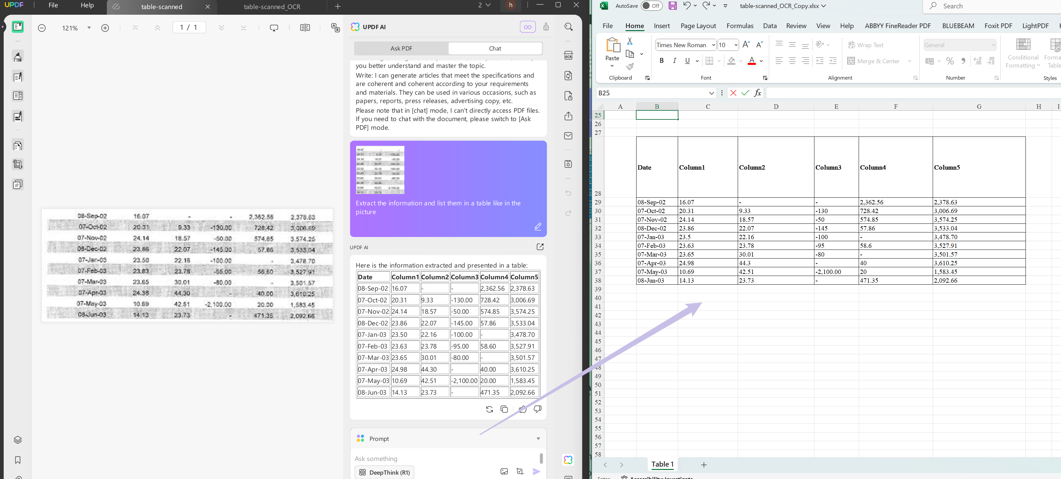Open the Formulas ribbon tab
Screen dimensions: 1061x479
(x=740, y=25)
